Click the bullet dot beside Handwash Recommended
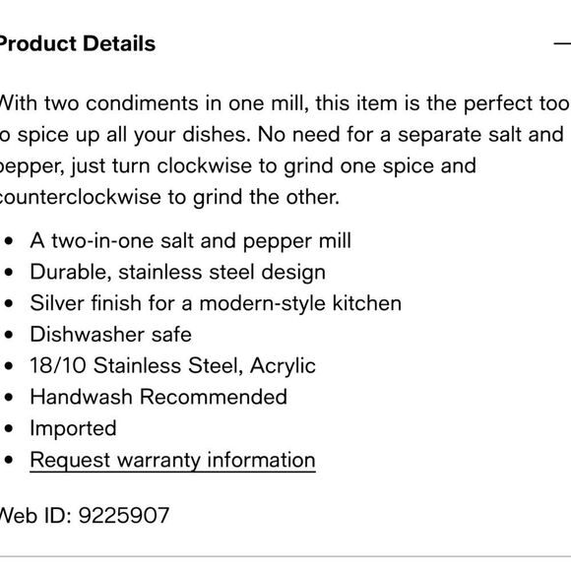This screenshot has width=571, height=571. pyautogui.click(x=9, y=398)
